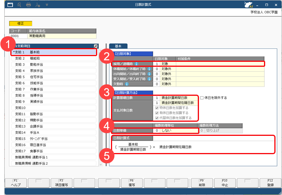
Task: Select 支給 1 基本給 in list
Action: (54, 52)
